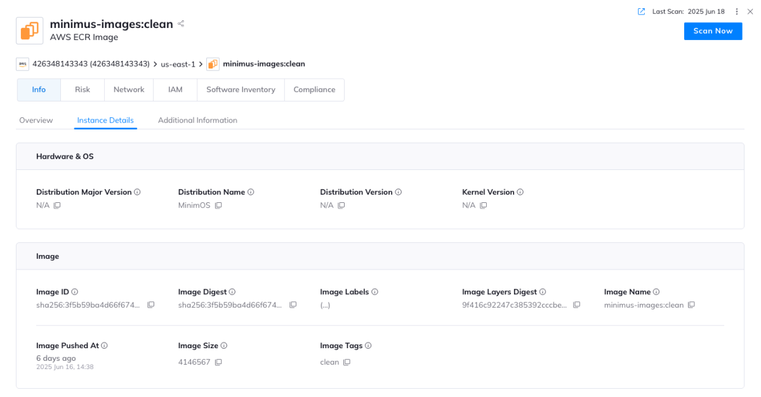Screen dimensions: 761x397
Task: Copy the Kernel Version value
Action: point(484,205)
